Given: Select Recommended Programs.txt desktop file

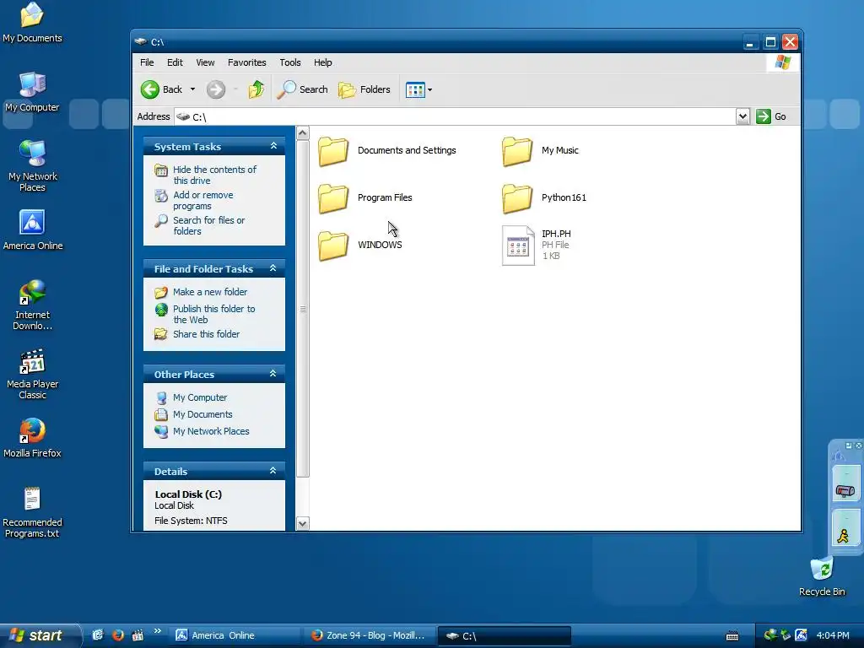Looking at the screenshot, I should coord(32,512).
